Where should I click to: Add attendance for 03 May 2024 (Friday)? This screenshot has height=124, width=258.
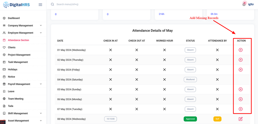coord(240,70)
